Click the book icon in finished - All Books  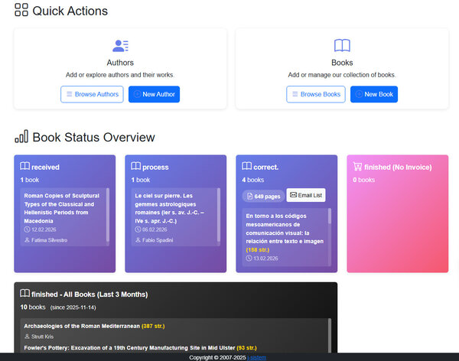(24, 294)
